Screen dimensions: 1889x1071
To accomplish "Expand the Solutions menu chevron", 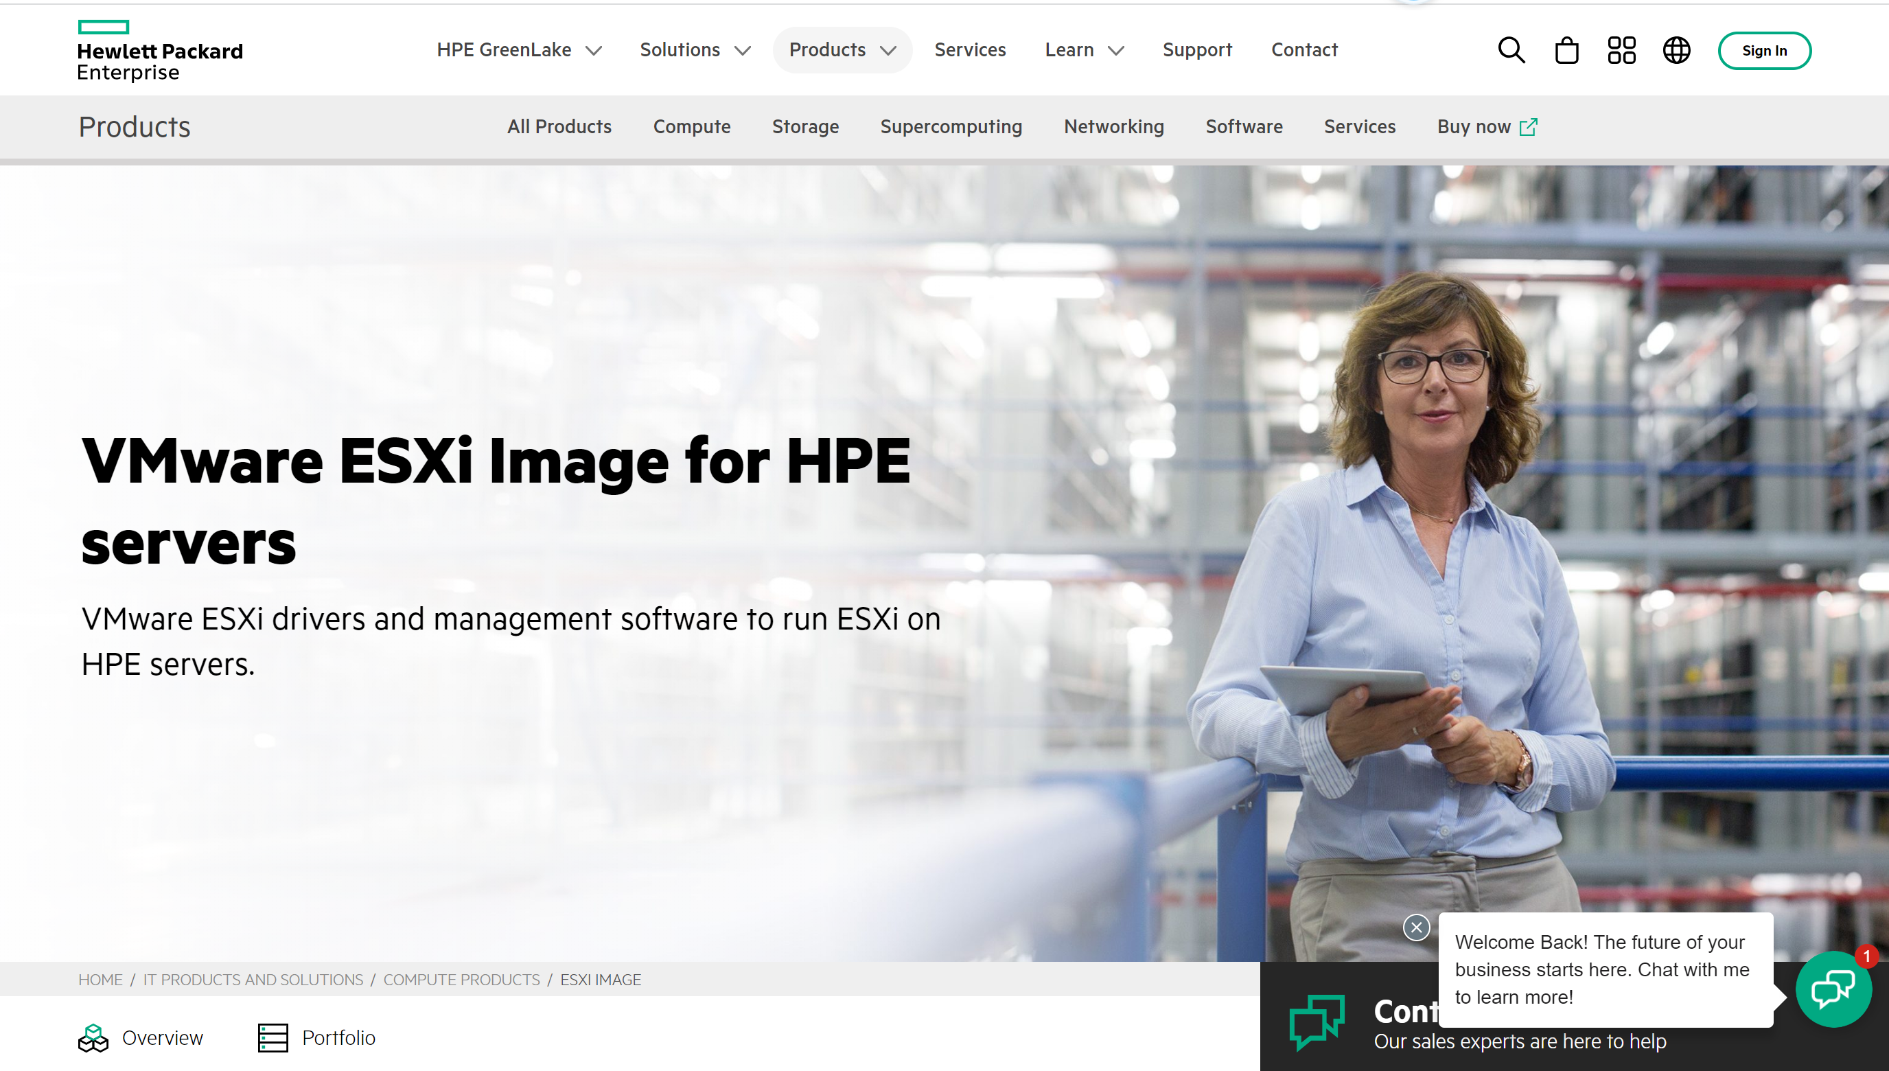I will pos(743,50).
